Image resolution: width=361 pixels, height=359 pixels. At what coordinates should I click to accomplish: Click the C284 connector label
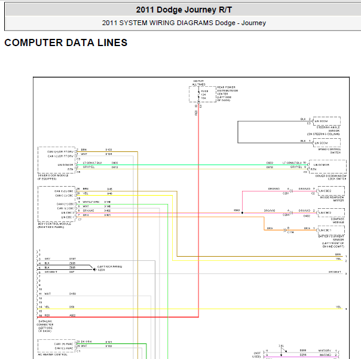(286, 215)
